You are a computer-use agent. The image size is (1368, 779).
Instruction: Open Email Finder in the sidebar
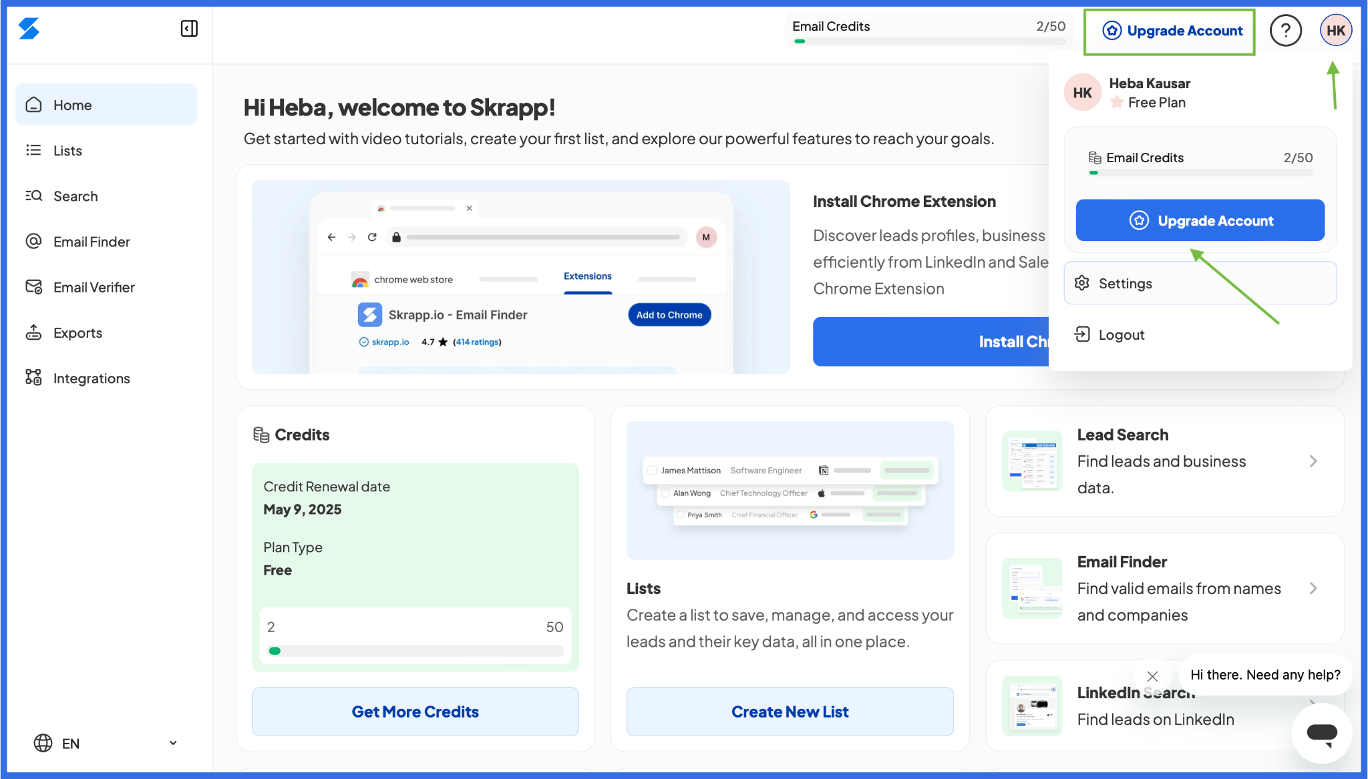coord(106,242)
